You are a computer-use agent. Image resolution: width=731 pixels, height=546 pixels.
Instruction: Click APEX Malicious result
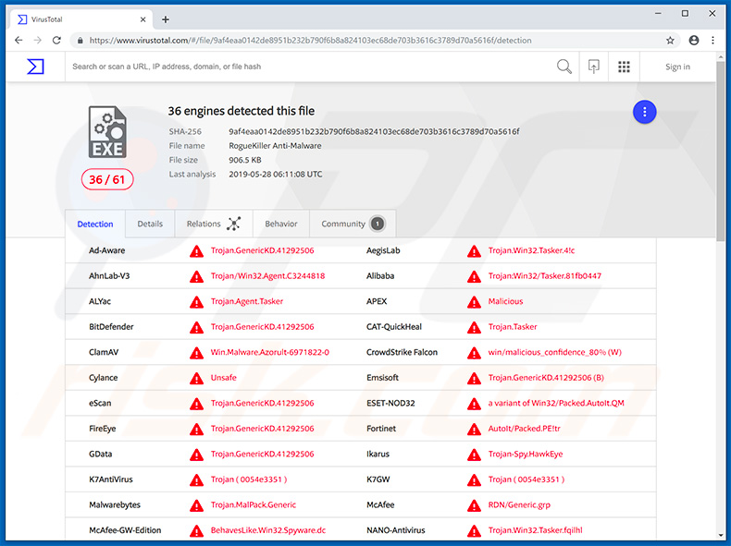point(505,301)
